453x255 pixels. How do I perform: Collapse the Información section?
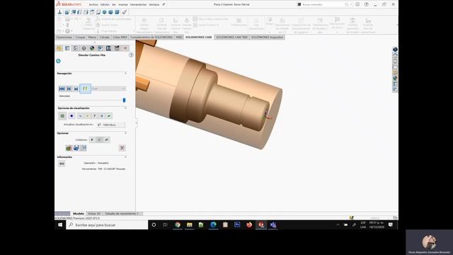tap(125, 157)
